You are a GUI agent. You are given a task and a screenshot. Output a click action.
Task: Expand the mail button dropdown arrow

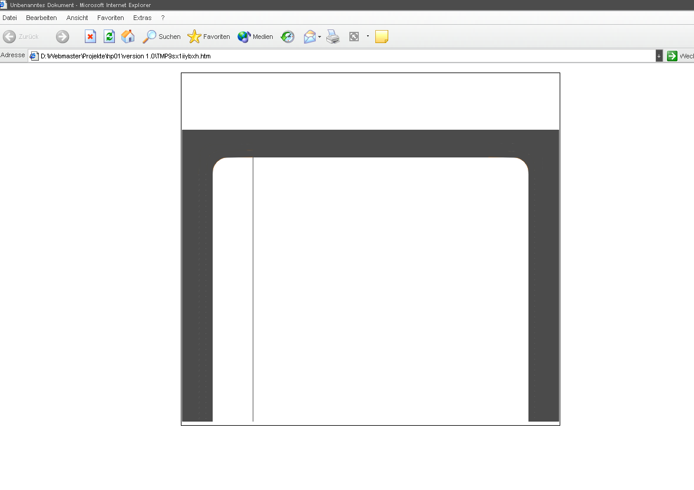tap(320, 37)
